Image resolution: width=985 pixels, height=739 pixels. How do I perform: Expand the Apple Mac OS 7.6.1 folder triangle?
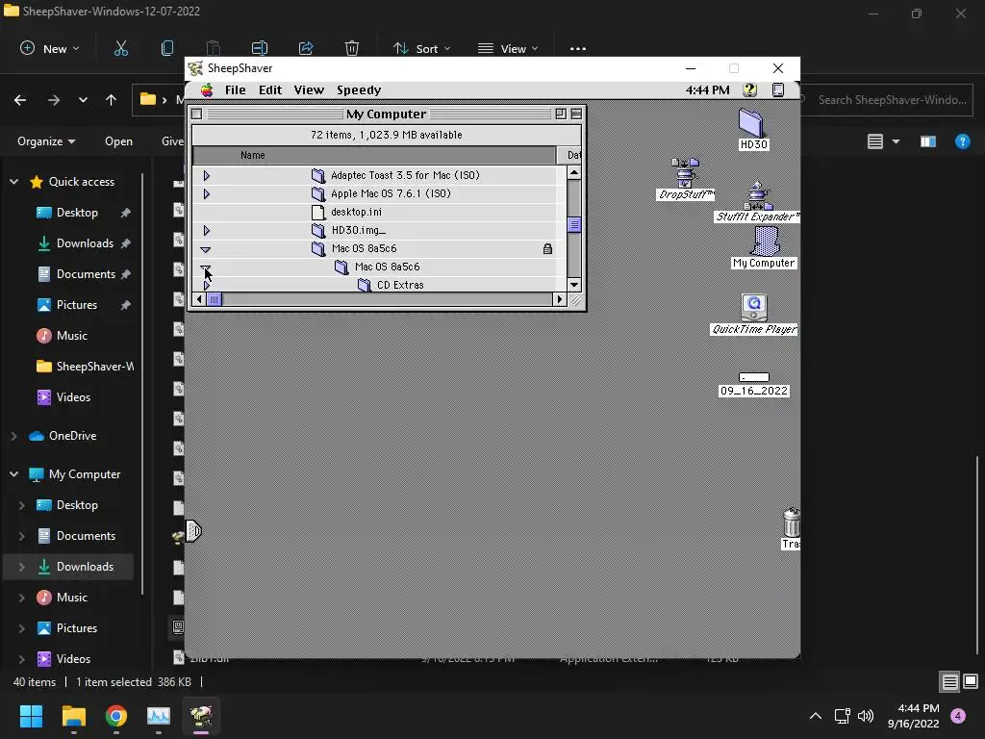[206, 194]
